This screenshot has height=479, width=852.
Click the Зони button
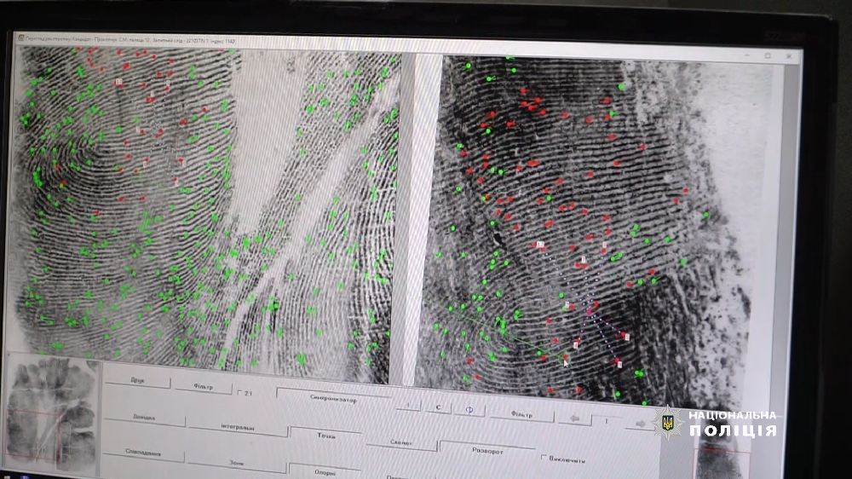(x=236, y=463)
